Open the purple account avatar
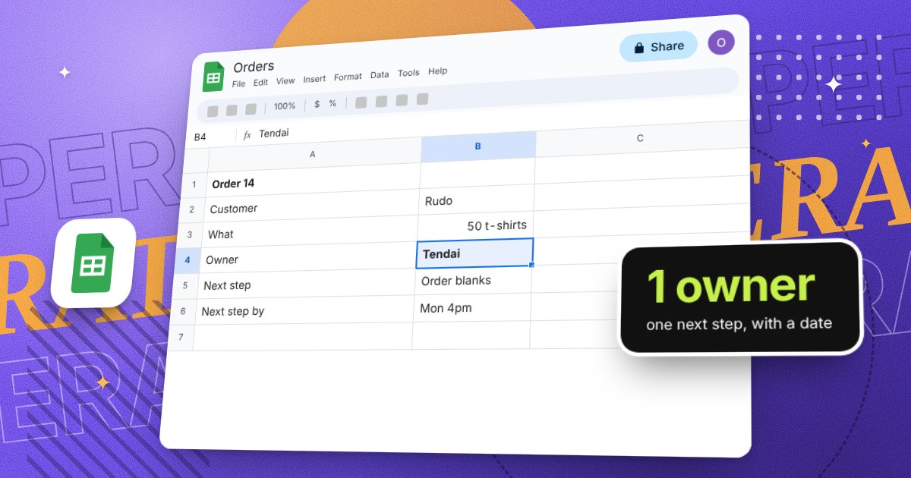 pyautogui.click(x=720, y=42)
